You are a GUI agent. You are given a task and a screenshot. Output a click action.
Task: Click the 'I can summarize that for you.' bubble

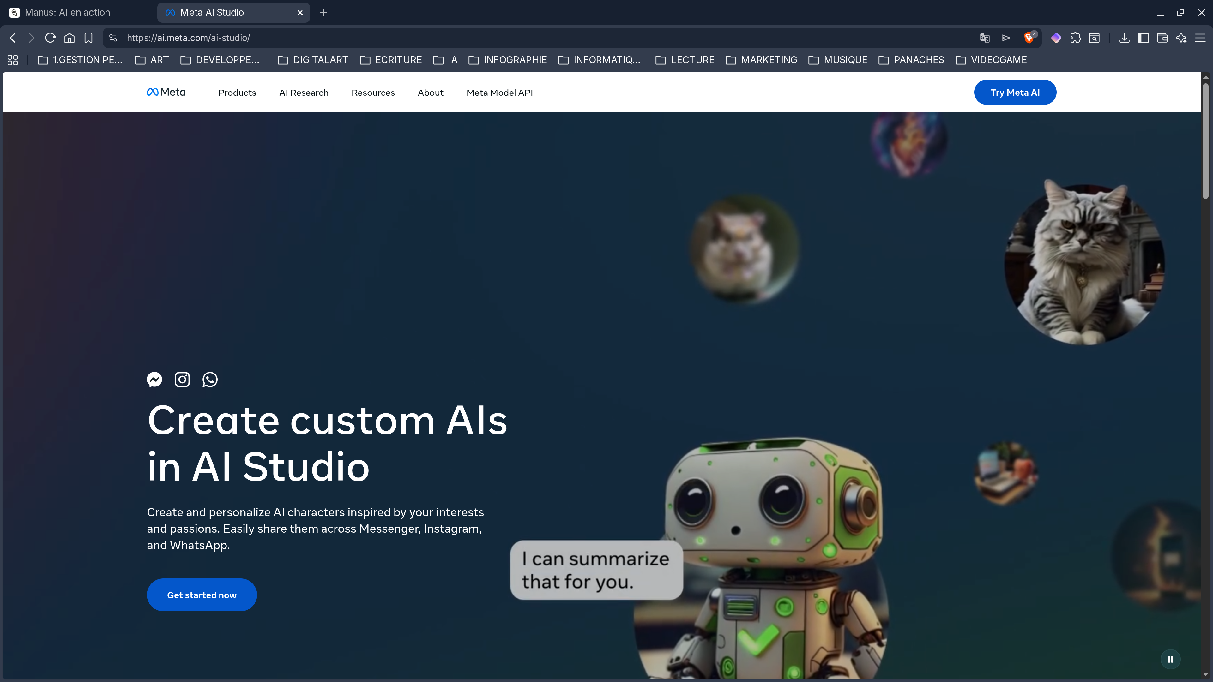[x=596, y=570]
